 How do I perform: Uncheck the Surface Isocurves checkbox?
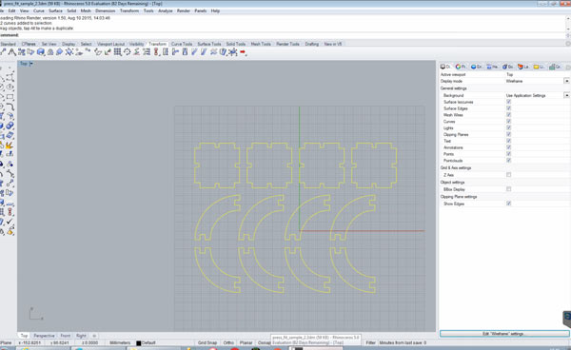pos(509,102)
